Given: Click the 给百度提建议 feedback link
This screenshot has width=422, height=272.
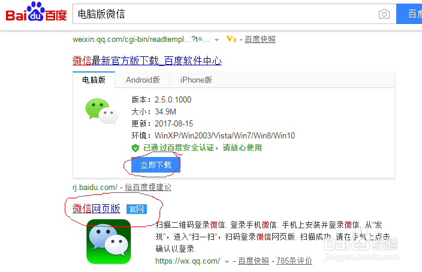Looking at the screenshot, I should coord(148,187).
